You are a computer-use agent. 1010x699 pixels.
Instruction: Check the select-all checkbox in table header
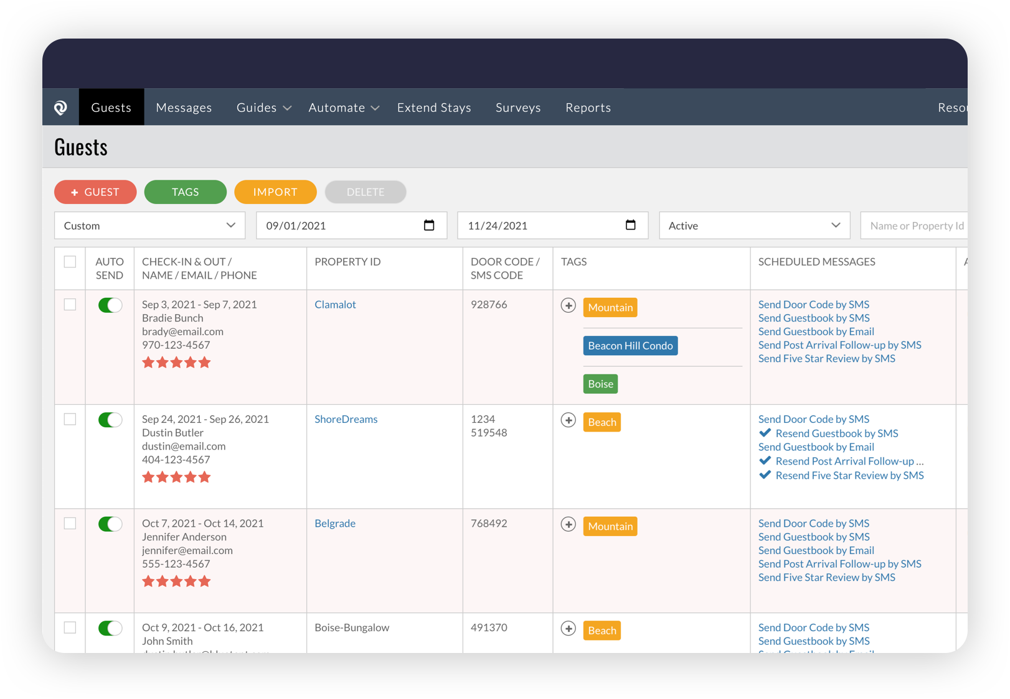(x=70, y=262)
